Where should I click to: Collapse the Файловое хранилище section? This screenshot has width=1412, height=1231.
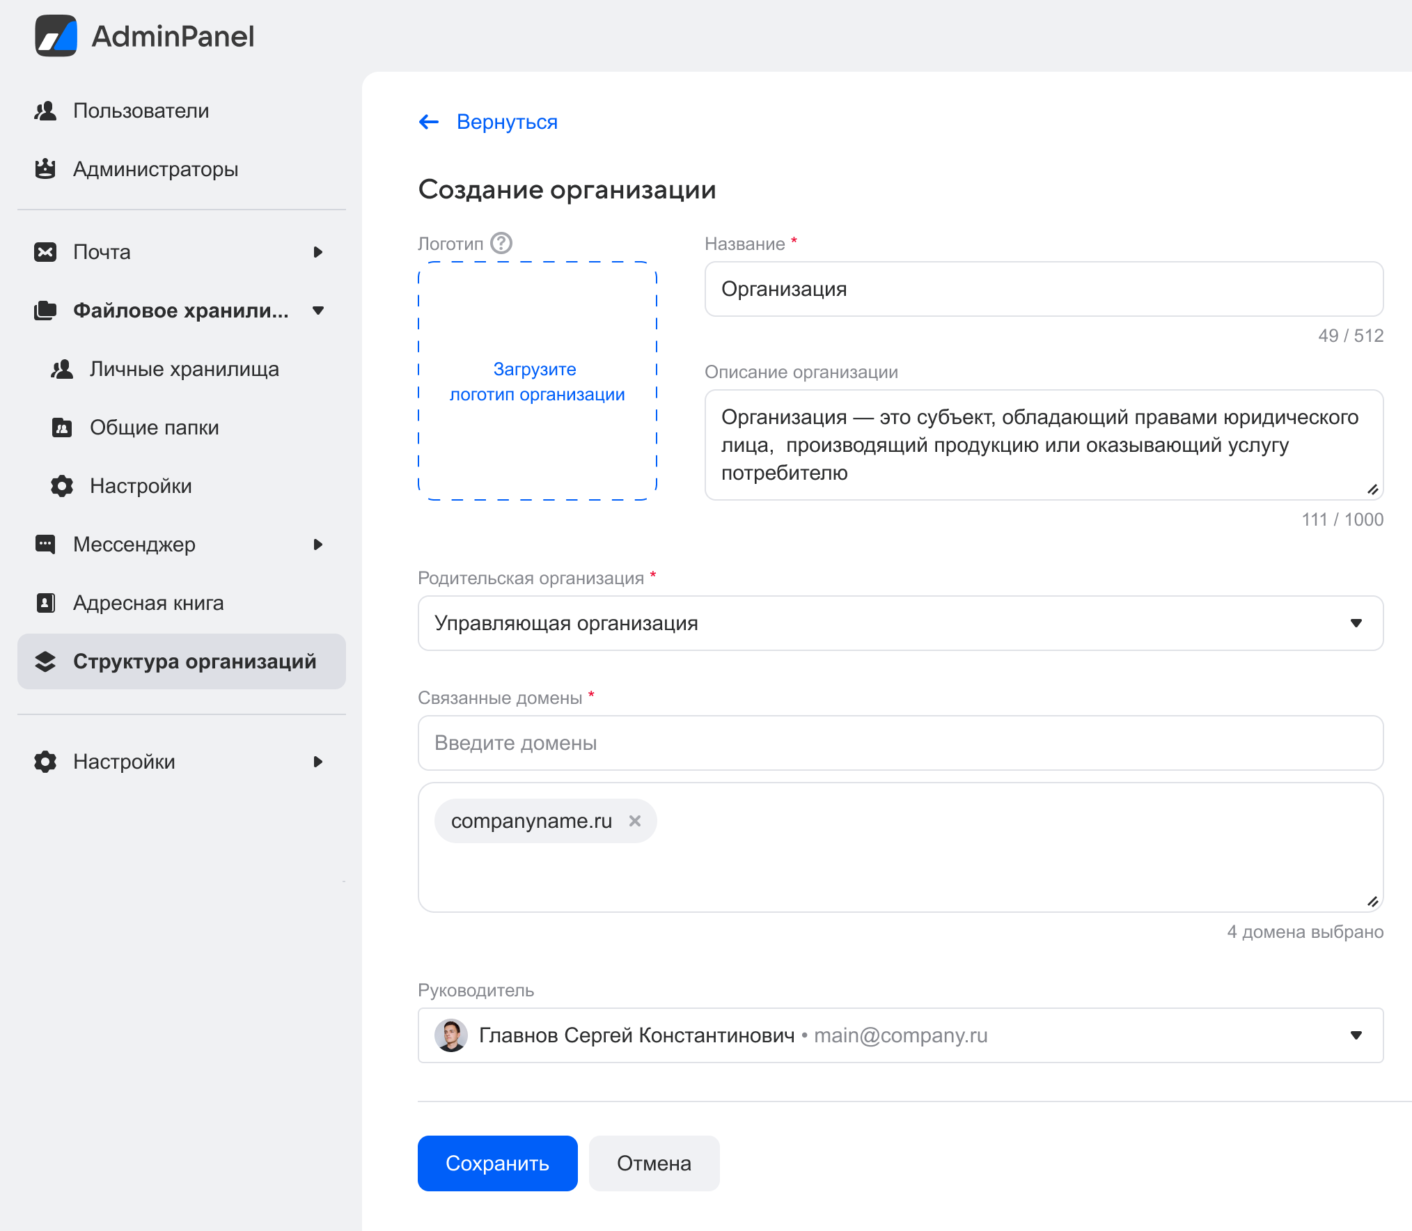click(x=317, y=311)
